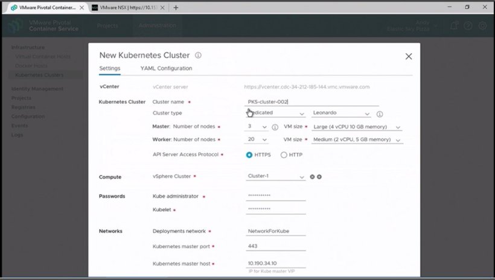Close the VMware Pivotal Container browser tab

click(x=83, y=8)
